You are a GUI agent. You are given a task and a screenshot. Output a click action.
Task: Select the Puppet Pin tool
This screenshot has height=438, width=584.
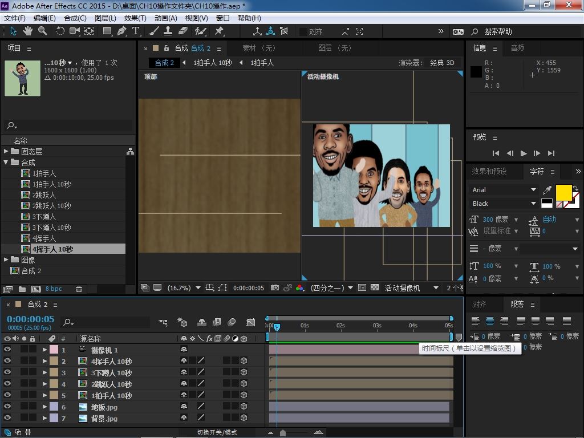point(219,31)
